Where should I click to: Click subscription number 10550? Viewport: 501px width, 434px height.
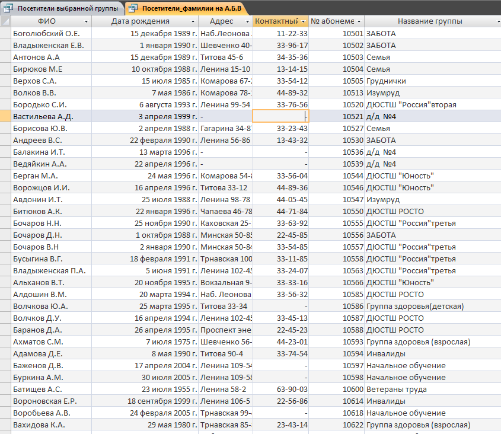click(336, 211)
